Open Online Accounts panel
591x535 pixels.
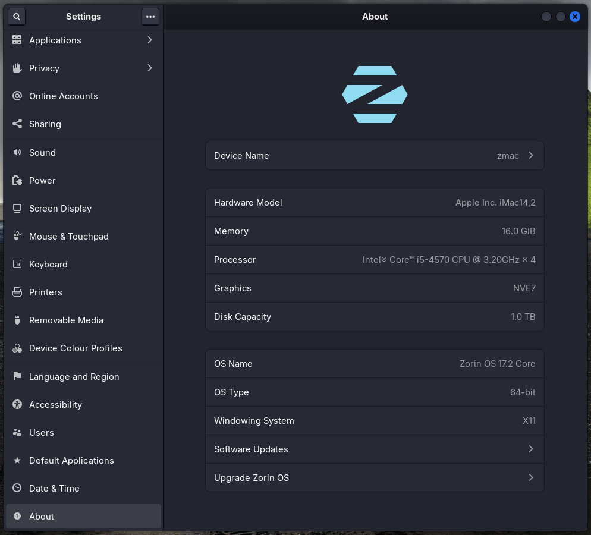pos(83,96)
